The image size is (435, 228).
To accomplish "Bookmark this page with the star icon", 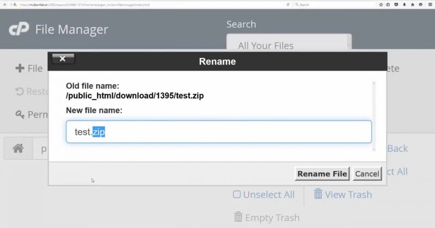I will [381, 4].
